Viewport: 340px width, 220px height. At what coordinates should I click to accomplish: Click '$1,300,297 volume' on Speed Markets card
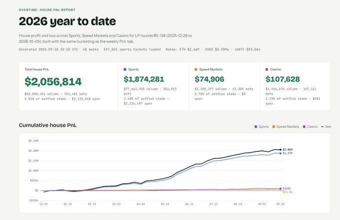pyautogui.click(x=210, y=89)
